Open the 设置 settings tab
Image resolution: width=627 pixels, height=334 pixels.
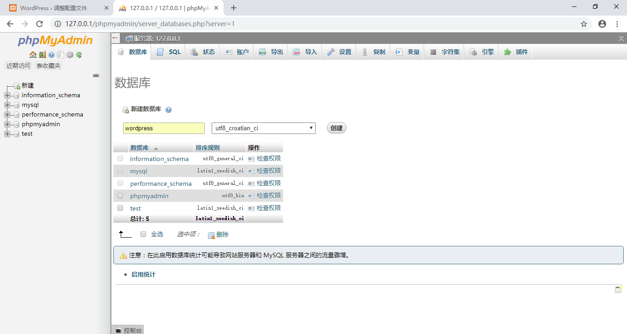tap(339, 52)
